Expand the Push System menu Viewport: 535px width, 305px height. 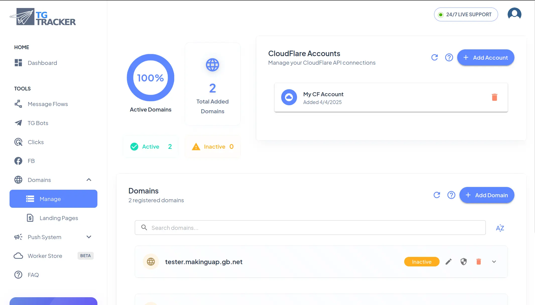coord(89,237)
